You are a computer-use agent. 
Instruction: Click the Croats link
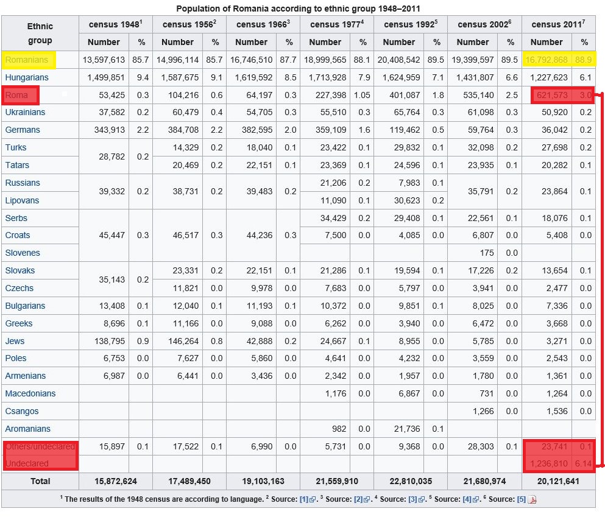[17, 235]
